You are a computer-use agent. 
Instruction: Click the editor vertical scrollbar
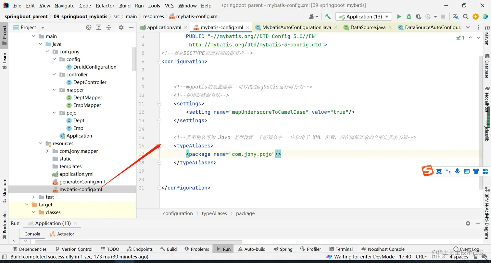point(481,122)
